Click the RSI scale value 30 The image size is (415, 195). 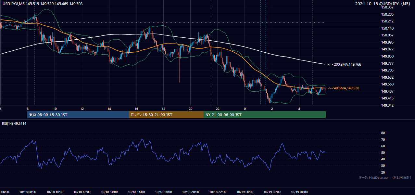[383, 166]
